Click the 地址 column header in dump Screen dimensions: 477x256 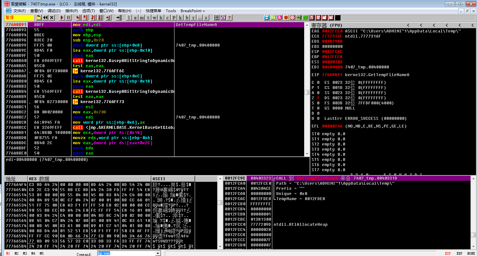[x=16, y=179]
